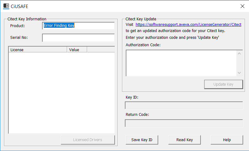The height and width of the screenshot is (151, 249).
Task: Close the CiUSAFE window
Action: tap(242, 6)
